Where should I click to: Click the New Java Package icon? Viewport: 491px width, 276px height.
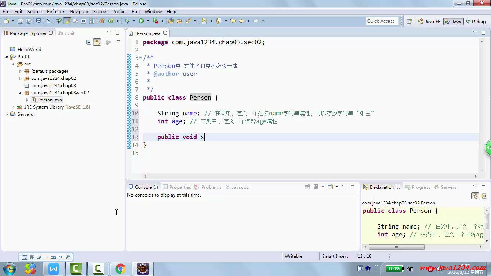tap(102, 21)
